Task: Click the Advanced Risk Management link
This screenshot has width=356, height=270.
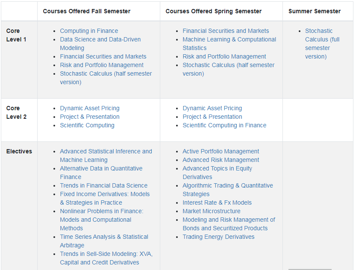Action: [x=221, y=160]
